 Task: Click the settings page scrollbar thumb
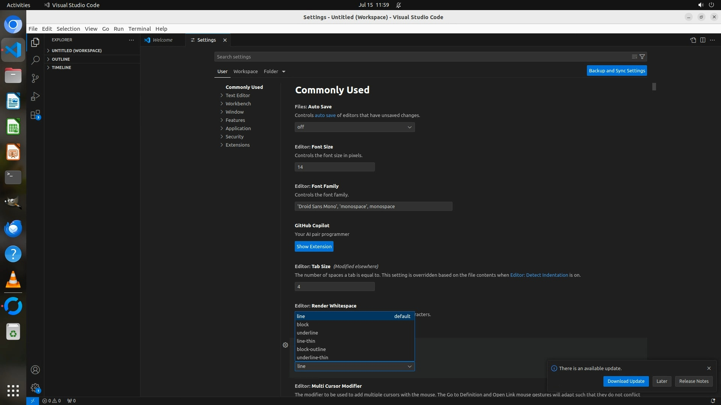click(654, 87)
